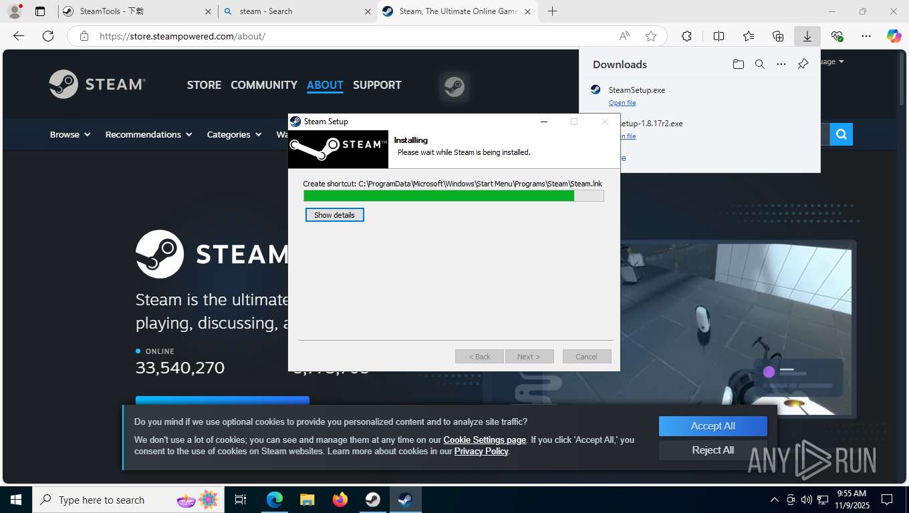Search downloads with magnifier icon
The width and height of the screenshot is (909, 513).
[x=759, y=64]
